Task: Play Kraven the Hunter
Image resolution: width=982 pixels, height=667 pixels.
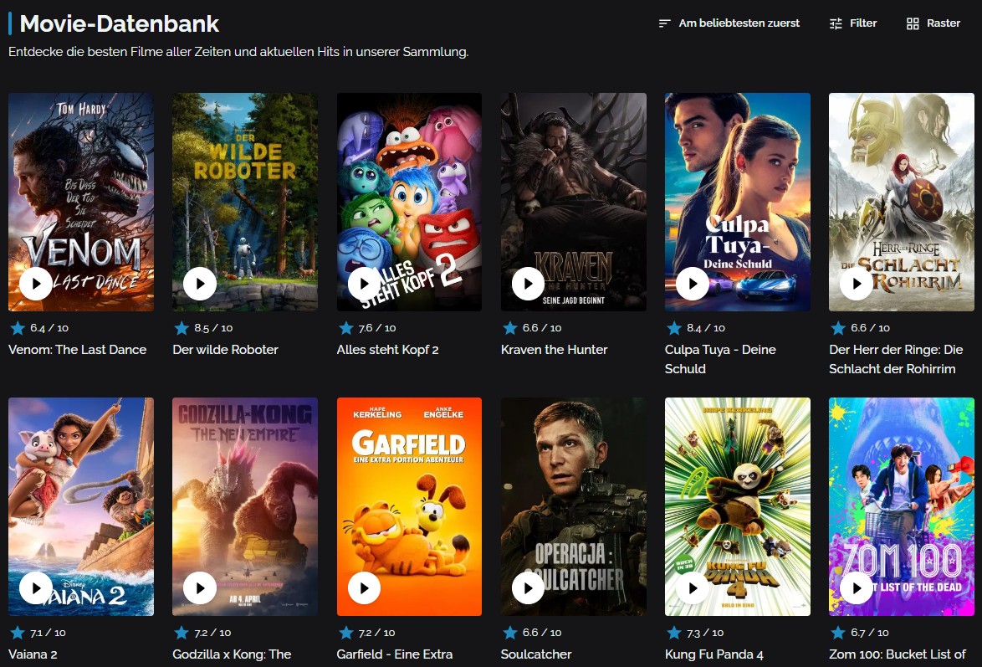Action: [x=528, y=284]
